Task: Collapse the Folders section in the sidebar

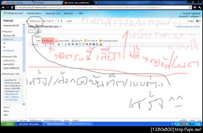Action: click(2, 31)
